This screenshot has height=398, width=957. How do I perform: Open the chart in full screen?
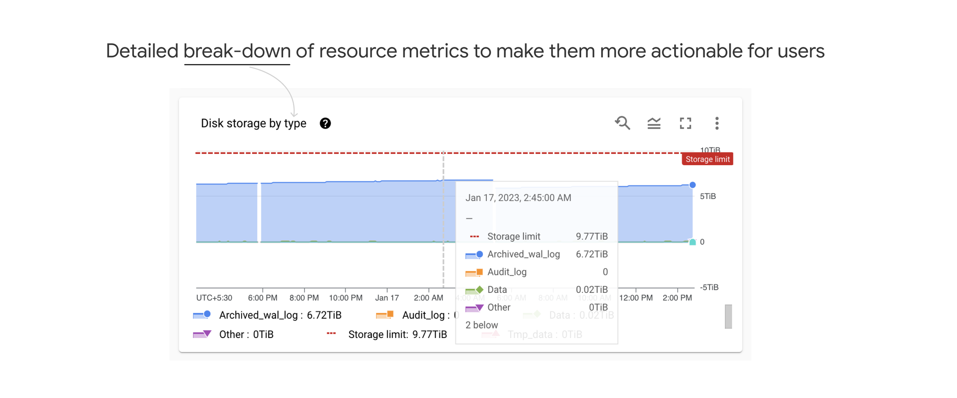pos(686,124)
